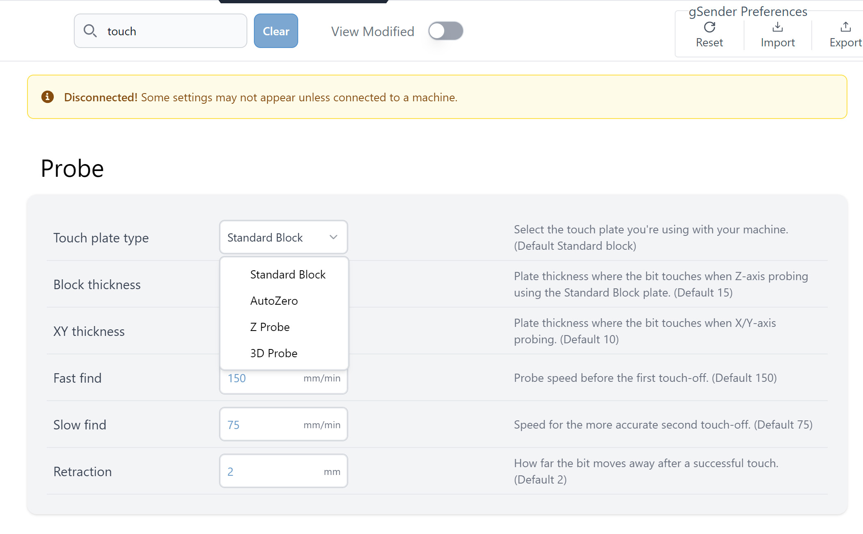The width and height of the screenshot is (863, 534).
Task: Select the Z Probe option
Action: pos(270,327)
